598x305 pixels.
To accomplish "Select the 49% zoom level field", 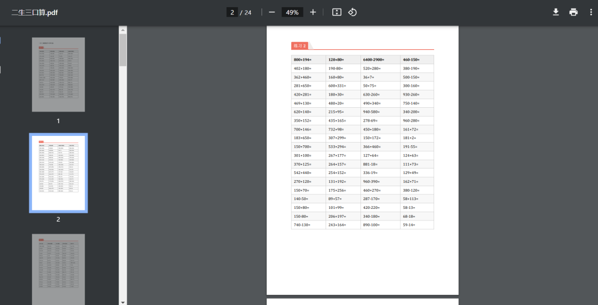I will click(292, 12).
